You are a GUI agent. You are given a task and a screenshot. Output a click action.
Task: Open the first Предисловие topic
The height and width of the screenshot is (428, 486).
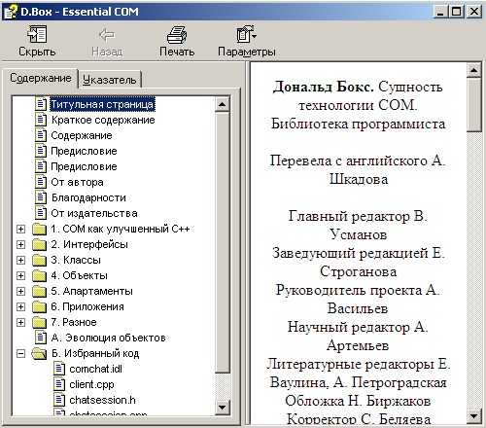tap(84, 151)
